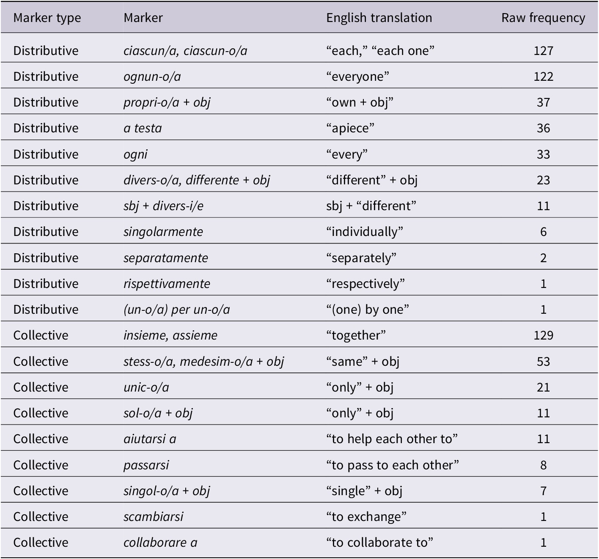Click the 'Marker' column header
Image resolution: width=599 pixels, height=559 pixels.
point(143,18)
